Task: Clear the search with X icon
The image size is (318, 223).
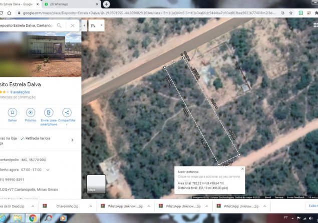Action: click(73, 25)
